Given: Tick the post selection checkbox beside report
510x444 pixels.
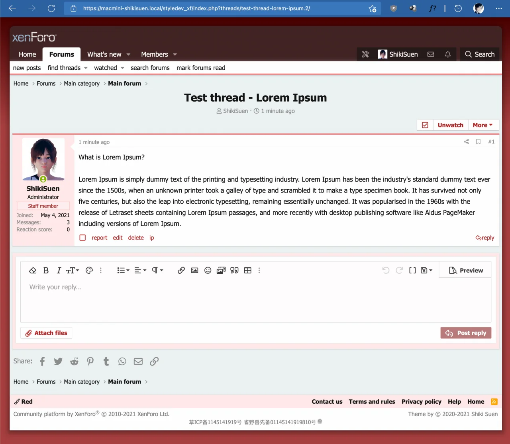Looking at the screenshot, I should pyautogui.click(x=82, y=238).
